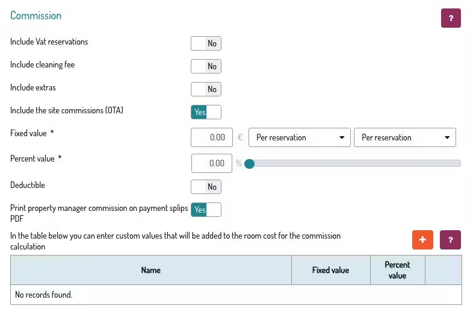
Task: Toggle the Deductible switch
Action: pos(206,187)
